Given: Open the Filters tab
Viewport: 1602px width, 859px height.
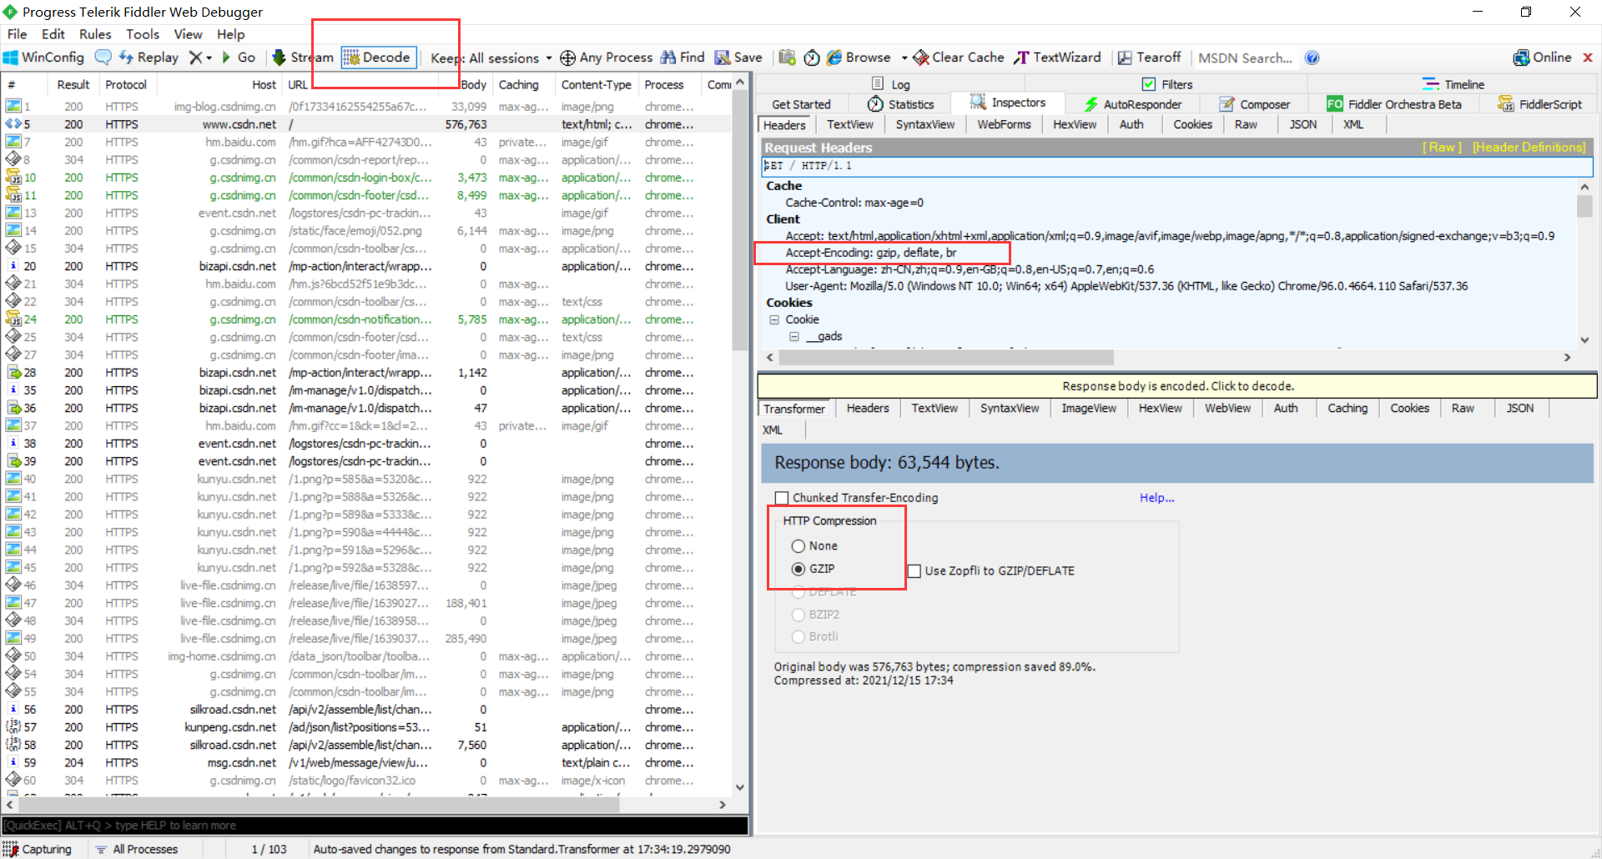Looking at the screenshot, I should coord(1166,84).
